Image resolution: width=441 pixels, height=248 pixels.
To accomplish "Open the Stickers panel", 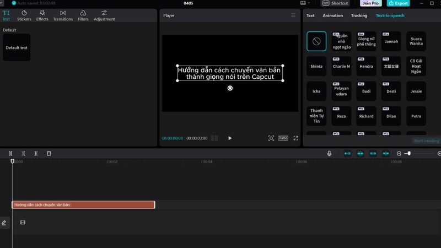I will tap(24, 15).
